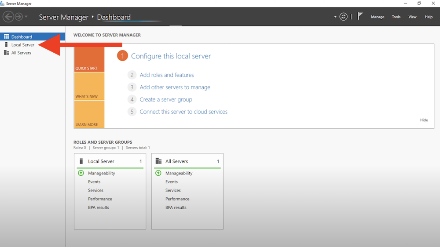Click Add roles and features link
440x247 pixels.
[x=167, y=75]
